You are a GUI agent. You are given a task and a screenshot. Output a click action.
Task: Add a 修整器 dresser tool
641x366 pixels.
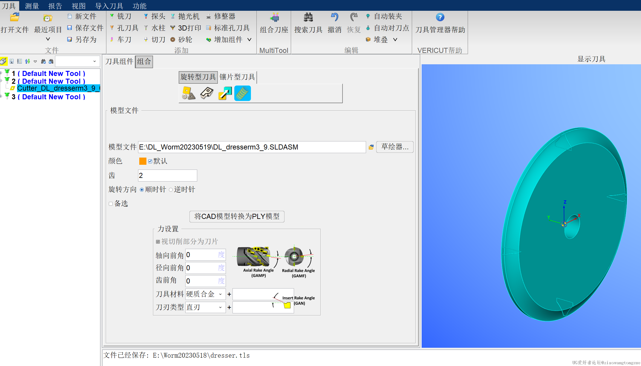coord(221,16)
